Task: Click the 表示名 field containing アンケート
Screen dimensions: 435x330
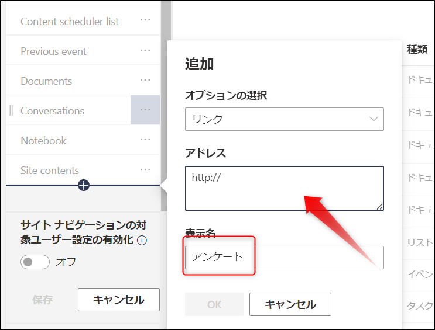Action: (x=285, y=258)
